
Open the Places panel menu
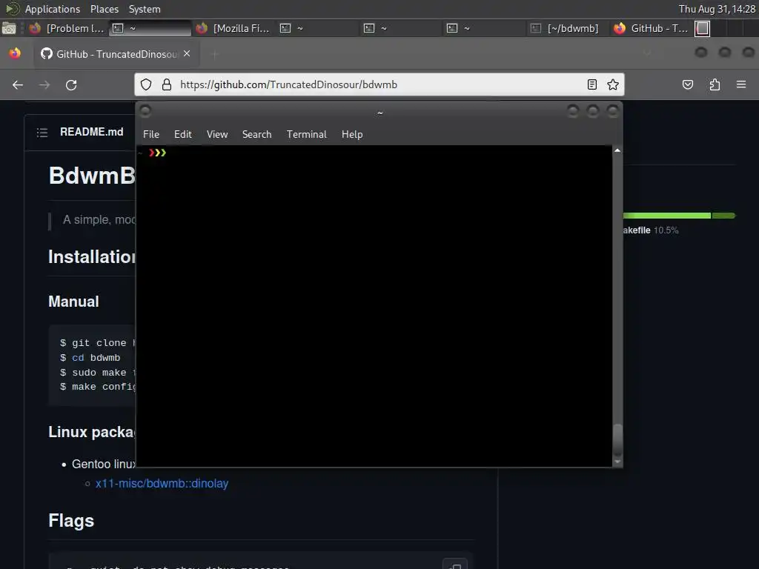coord(105,9)
